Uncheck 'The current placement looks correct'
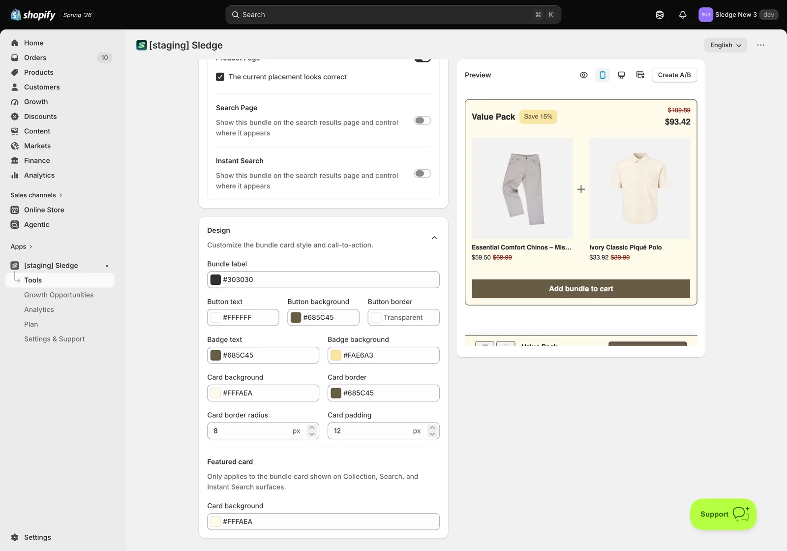Image resolution: width=787 pixels, height=551 pixels. click(x=220, y=77)
